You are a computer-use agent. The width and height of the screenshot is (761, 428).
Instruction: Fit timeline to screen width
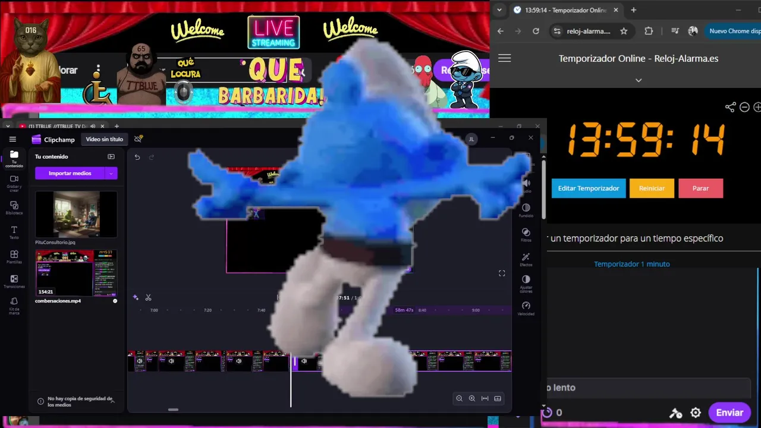tap(485, 398)
